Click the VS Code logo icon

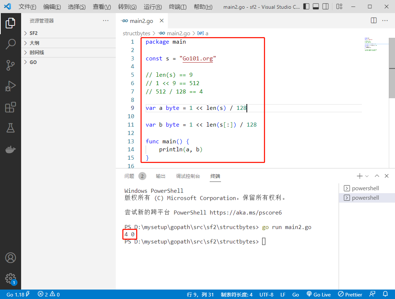(x=7, y=7)
